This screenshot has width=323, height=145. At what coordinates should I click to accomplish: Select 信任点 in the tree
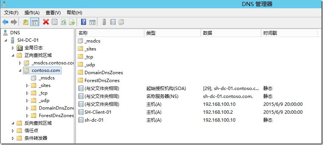[x=31, y=131]
